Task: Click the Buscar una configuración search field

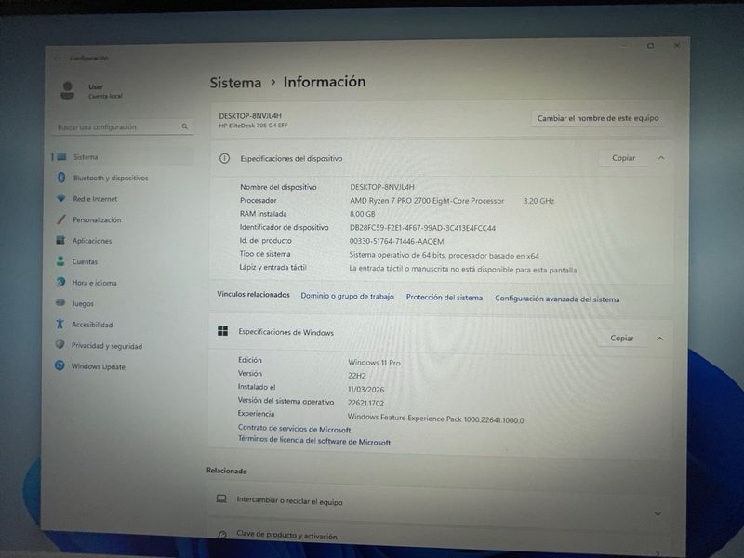Action: click(x=123, y=126)
